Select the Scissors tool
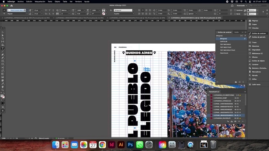Viewport: 269px width, 151px height. pyautogui.click(x=3, y=68)
